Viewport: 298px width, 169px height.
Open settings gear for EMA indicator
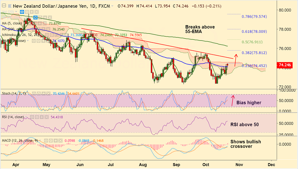coord(38,41)
